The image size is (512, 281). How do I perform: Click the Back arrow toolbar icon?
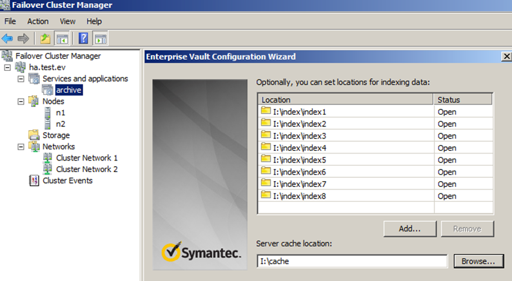pyautogui.click(x=7, y=39)
